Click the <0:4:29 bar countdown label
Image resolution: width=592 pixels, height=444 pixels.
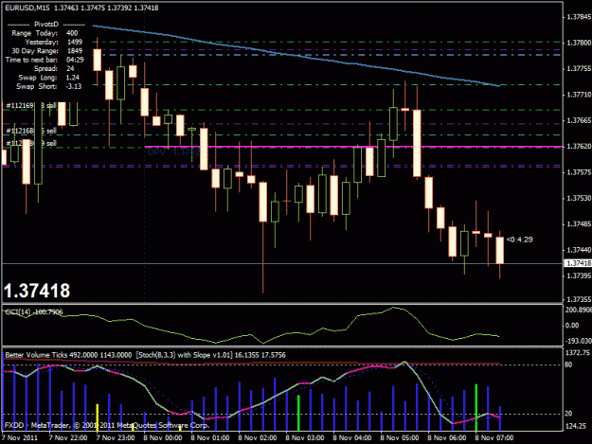(519, 240)
